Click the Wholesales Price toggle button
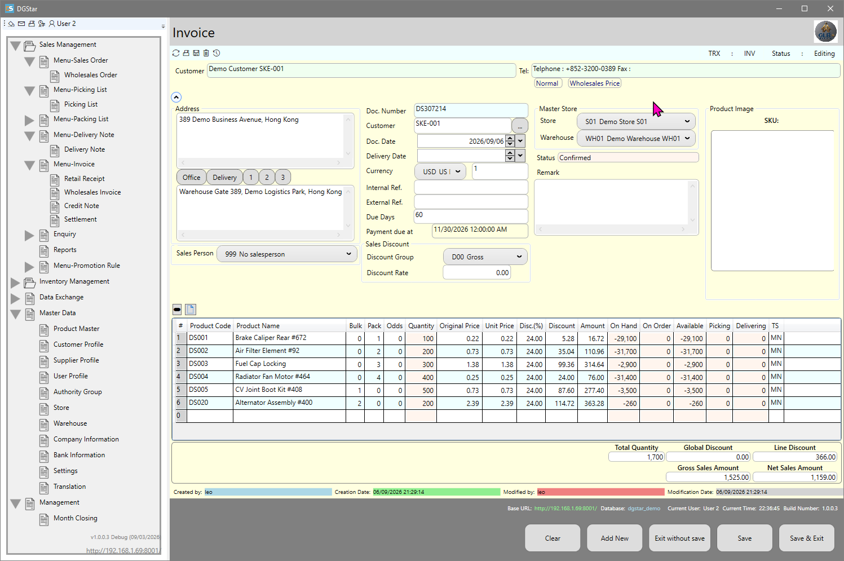The height and width of the screenshot is (561, 844). 595,83
